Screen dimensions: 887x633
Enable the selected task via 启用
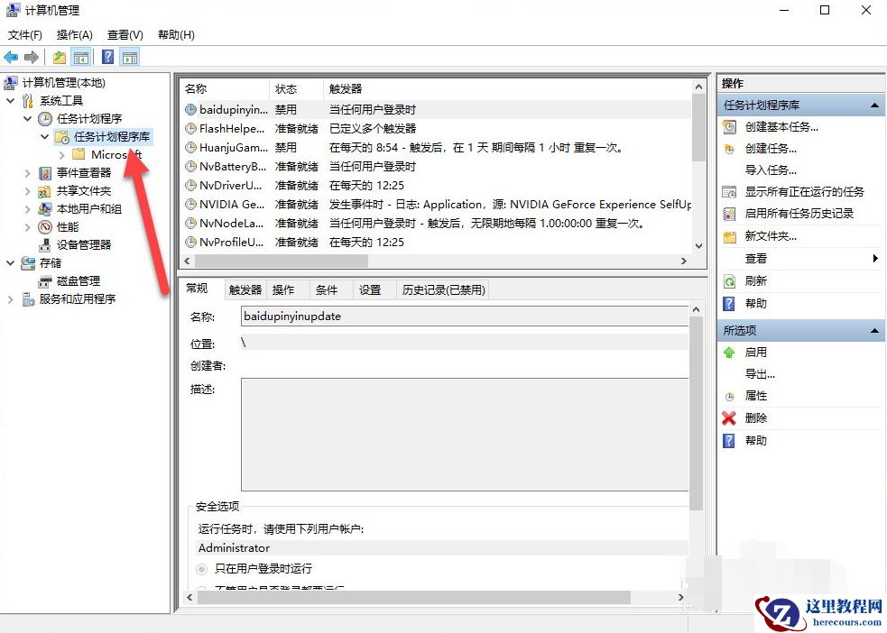tap(756, 352)
